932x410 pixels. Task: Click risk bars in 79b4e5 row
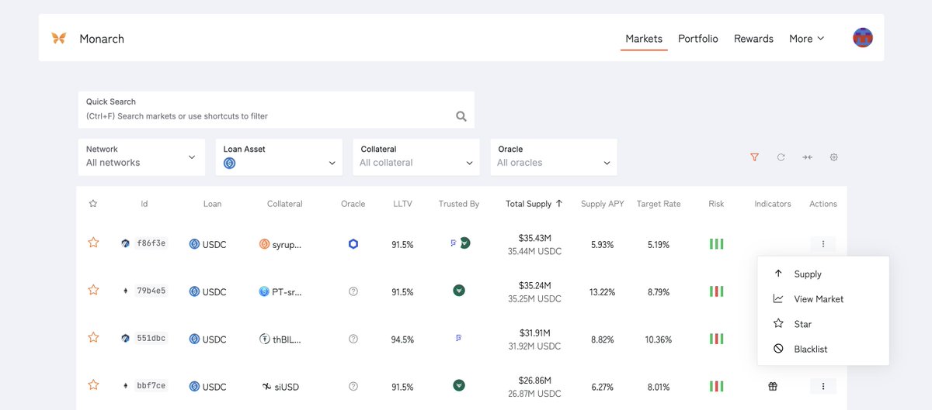point(716,291)
